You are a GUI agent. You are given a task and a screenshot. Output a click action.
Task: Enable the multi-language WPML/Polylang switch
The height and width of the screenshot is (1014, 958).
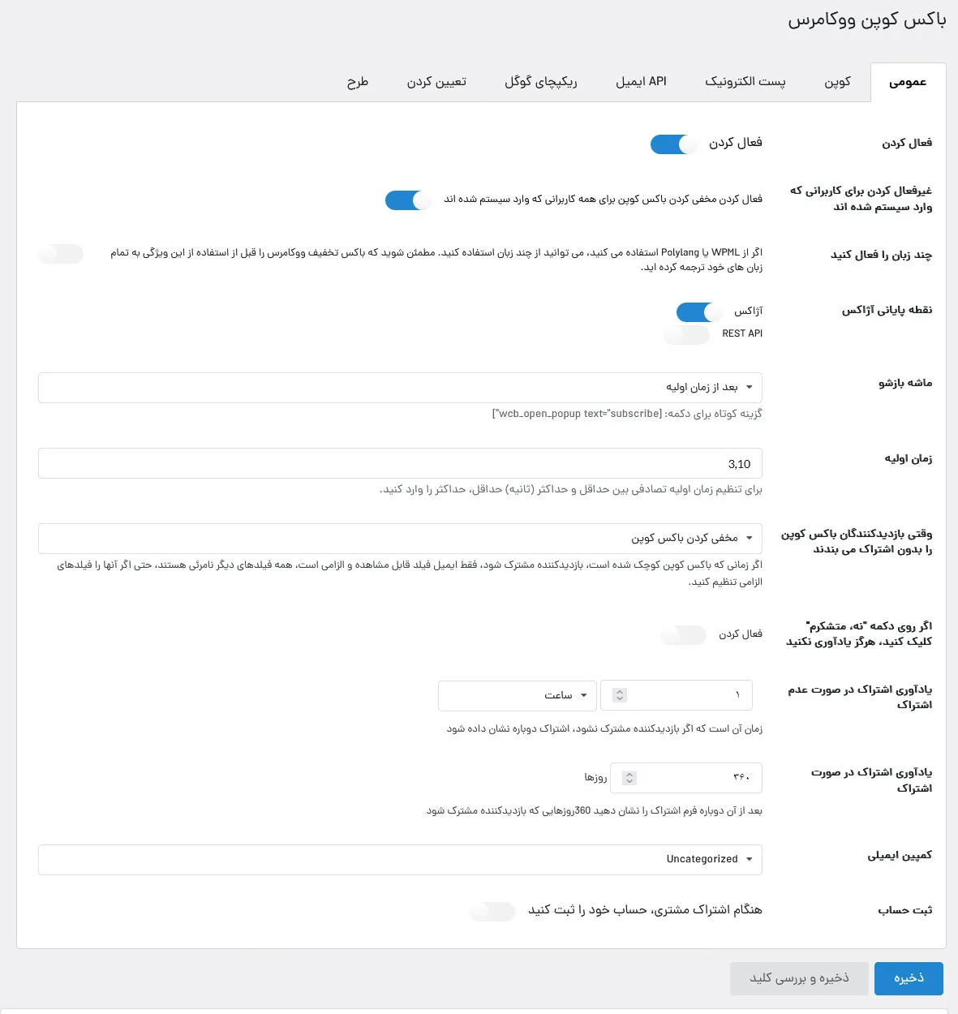(x=61, y=254)
